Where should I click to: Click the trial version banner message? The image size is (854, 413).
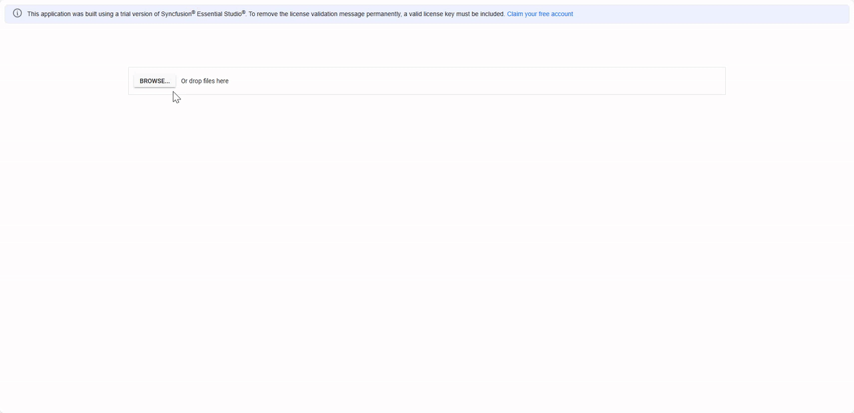[266, 13]
